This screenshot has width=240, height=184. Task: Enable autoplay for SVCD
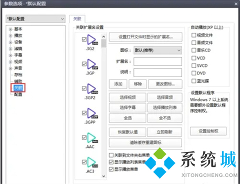click(193, 65)
